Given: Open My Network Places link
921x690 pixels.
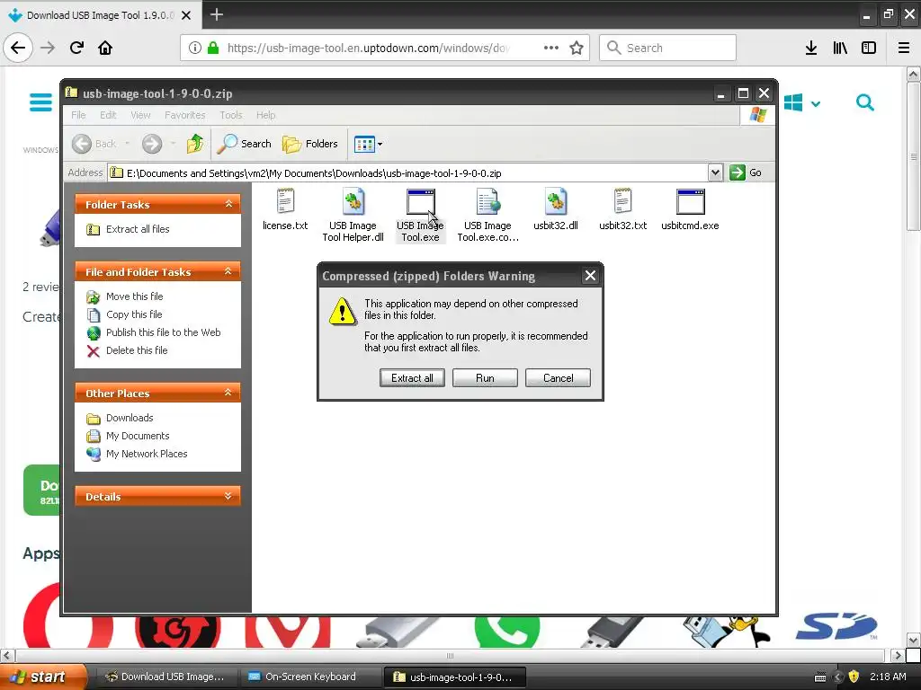Looking at the screenshot, I should coord(147,454).
